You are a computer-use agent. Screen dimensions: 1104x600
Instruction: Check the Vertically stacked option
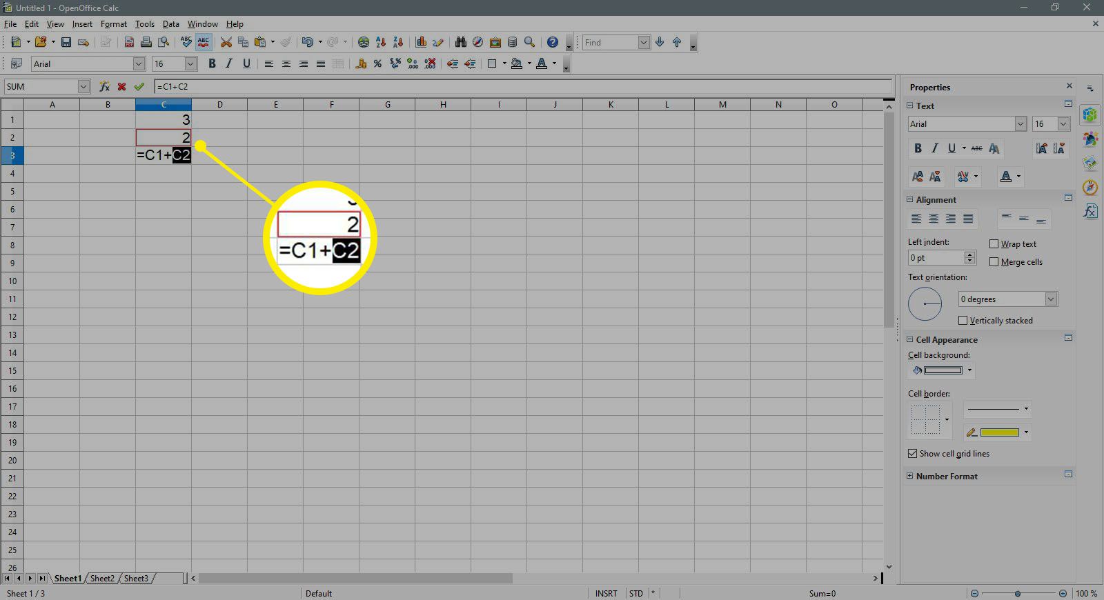(x=963, y=321)
